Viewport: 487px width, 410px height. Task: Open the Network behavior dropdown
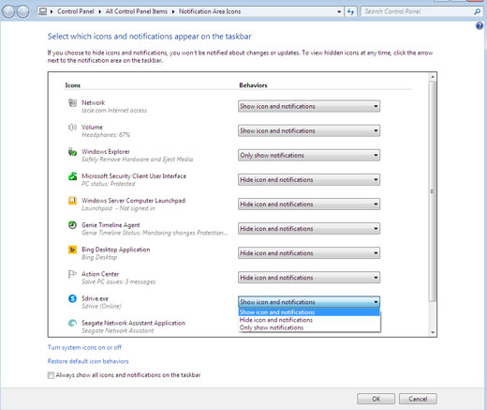coord(309,106)
